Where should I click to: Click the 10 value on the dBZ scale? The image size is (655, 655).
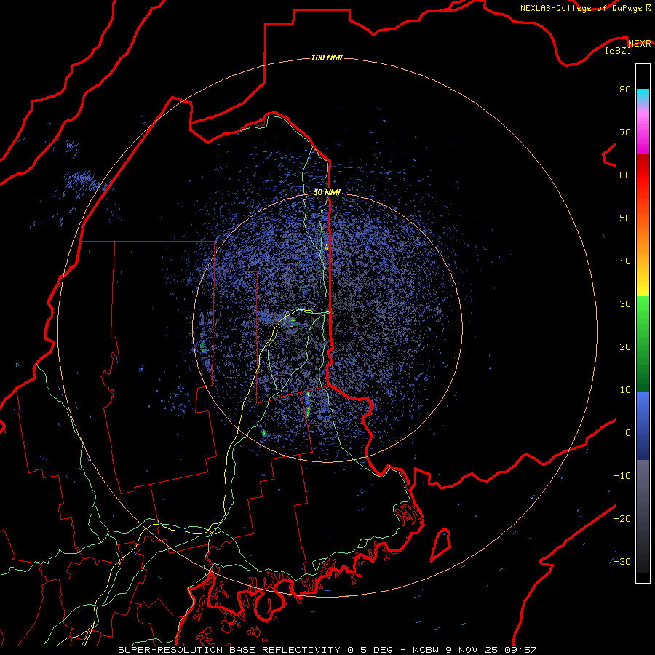625,390
